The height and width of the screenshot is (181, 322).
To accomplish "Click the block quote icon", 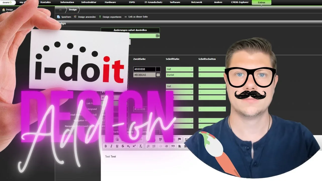I will 173,146.
